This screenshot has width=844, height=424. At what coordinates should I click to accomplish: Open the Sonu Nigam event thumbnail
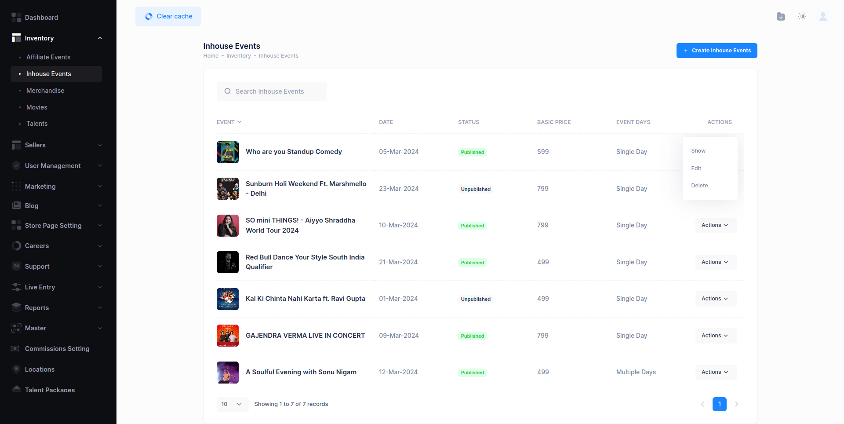(x=228, y=373)
